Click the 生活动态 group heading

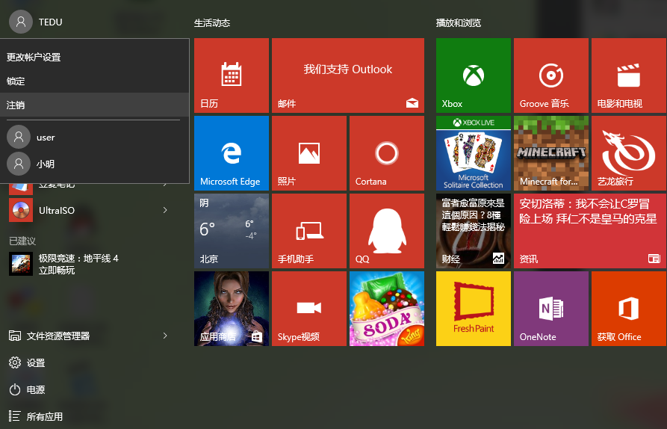point(212,23)
